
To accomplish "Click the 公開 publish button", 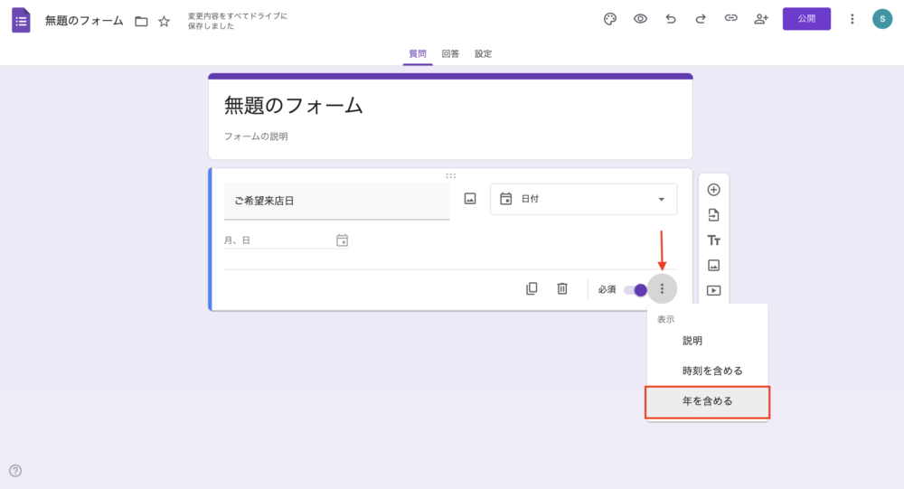I will tap(806, 19).
